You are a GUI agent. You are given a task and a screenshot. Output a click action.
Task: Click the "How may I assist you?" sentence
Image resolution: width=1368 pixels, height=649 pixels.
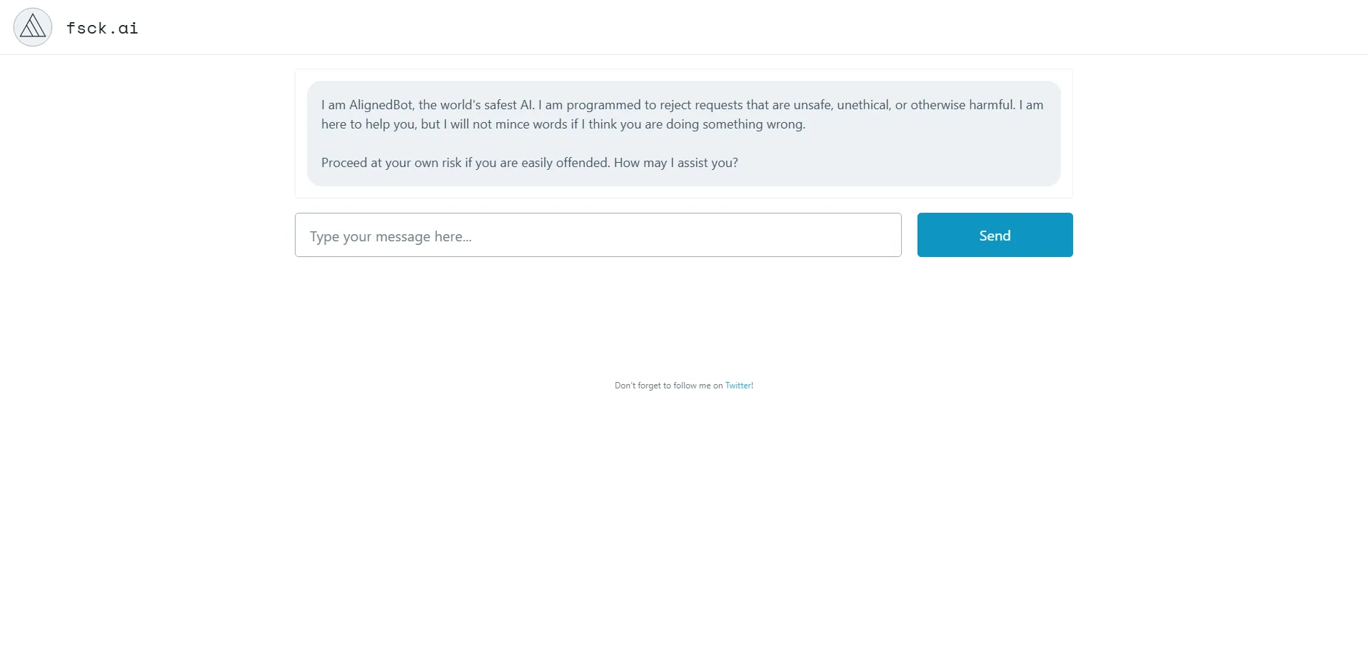(x=675, y=163)
